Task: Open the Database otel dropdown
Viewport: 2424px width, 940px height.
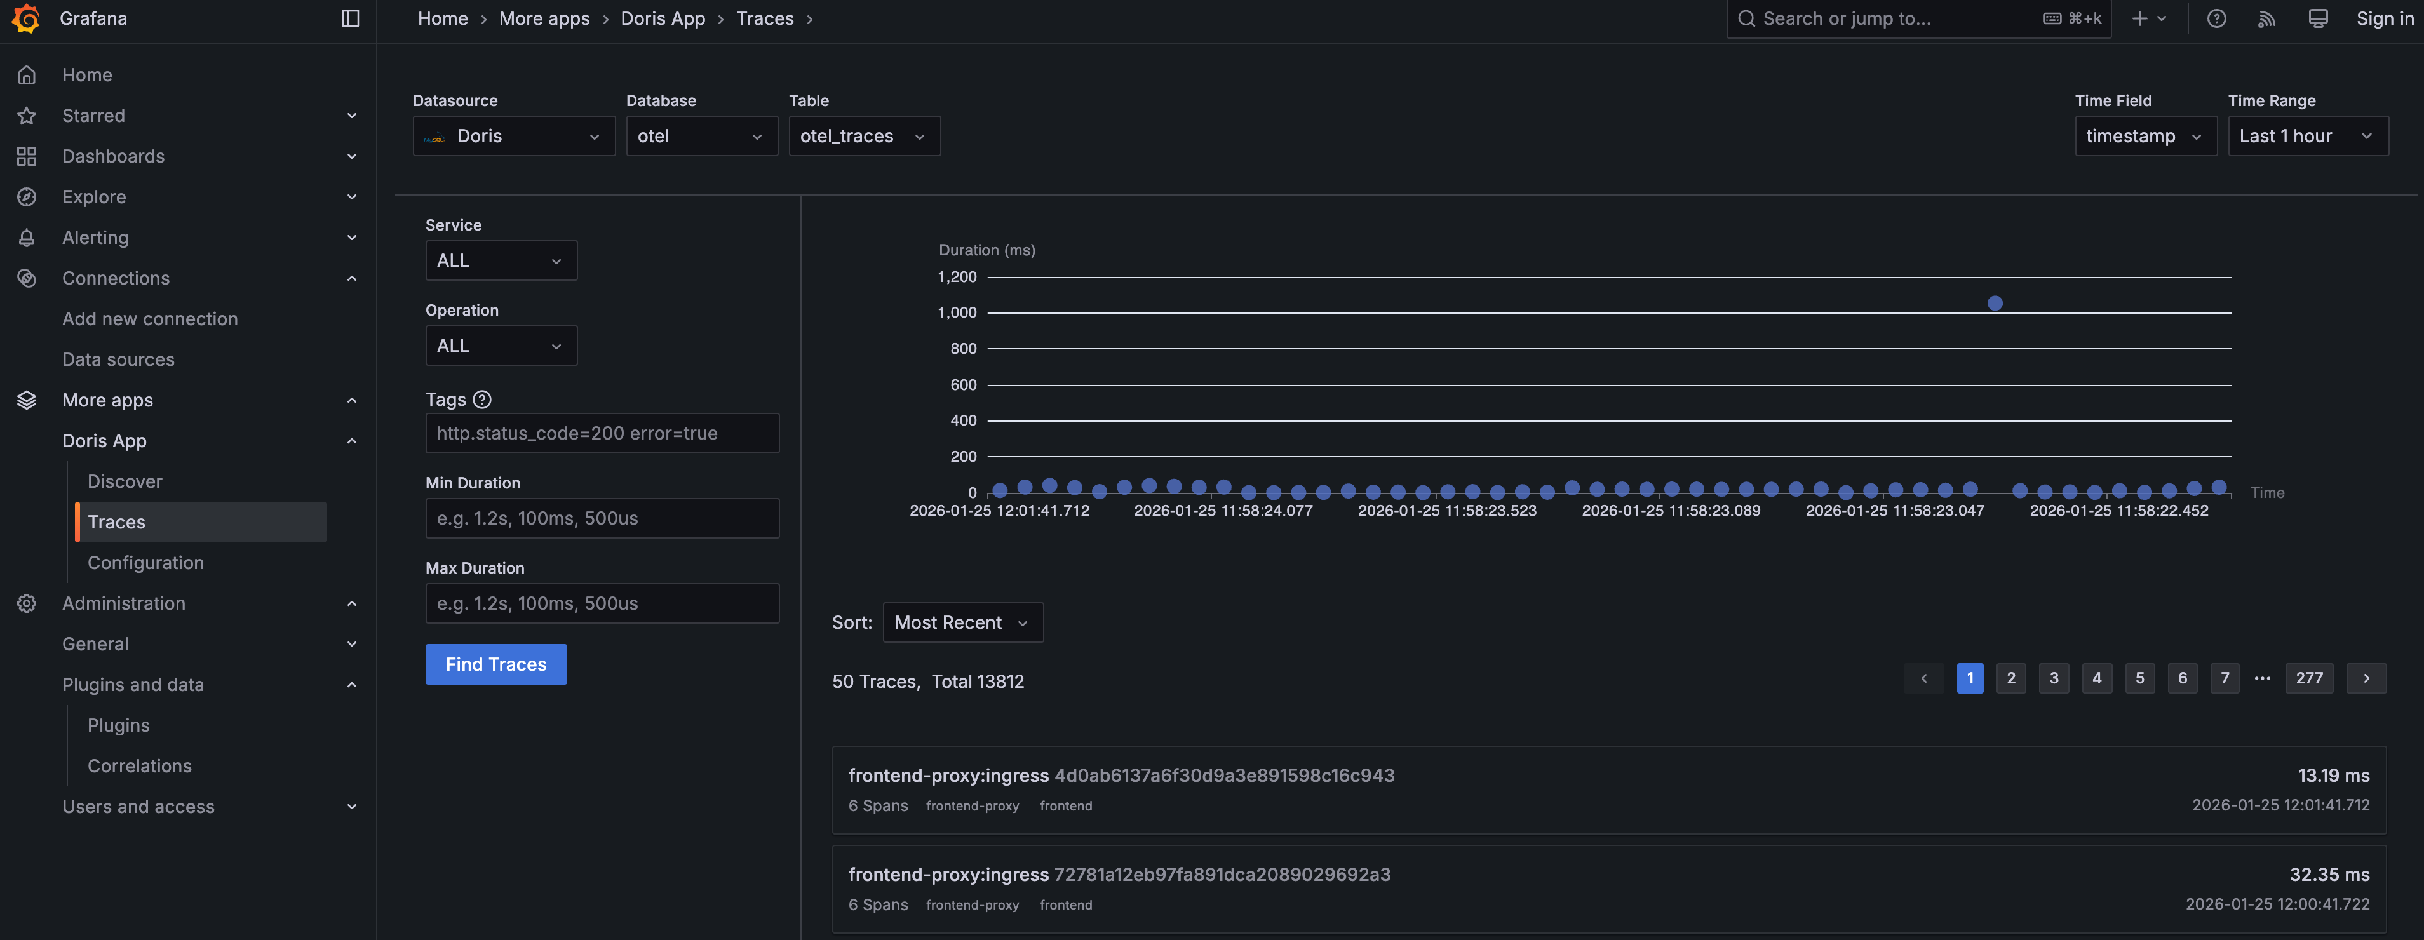Action: tap(702, 137)
